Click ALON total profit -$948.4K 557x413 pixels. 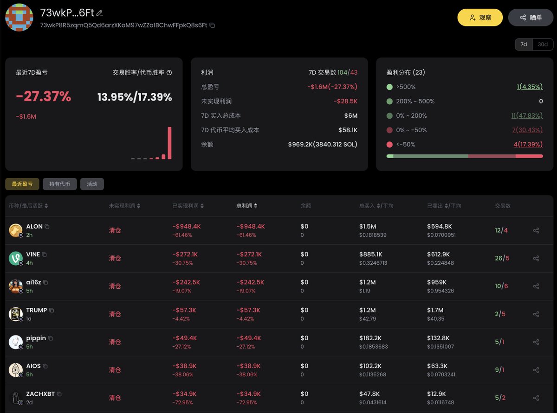pyautogui.click(x=251, y=227)
